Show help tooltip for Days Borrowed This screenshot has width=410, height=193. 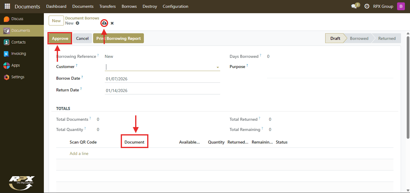tap(261, 55)
